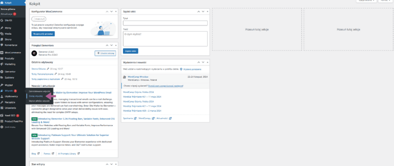
Task: Click the Media icon in the sidebar
Action: (2, 33)
